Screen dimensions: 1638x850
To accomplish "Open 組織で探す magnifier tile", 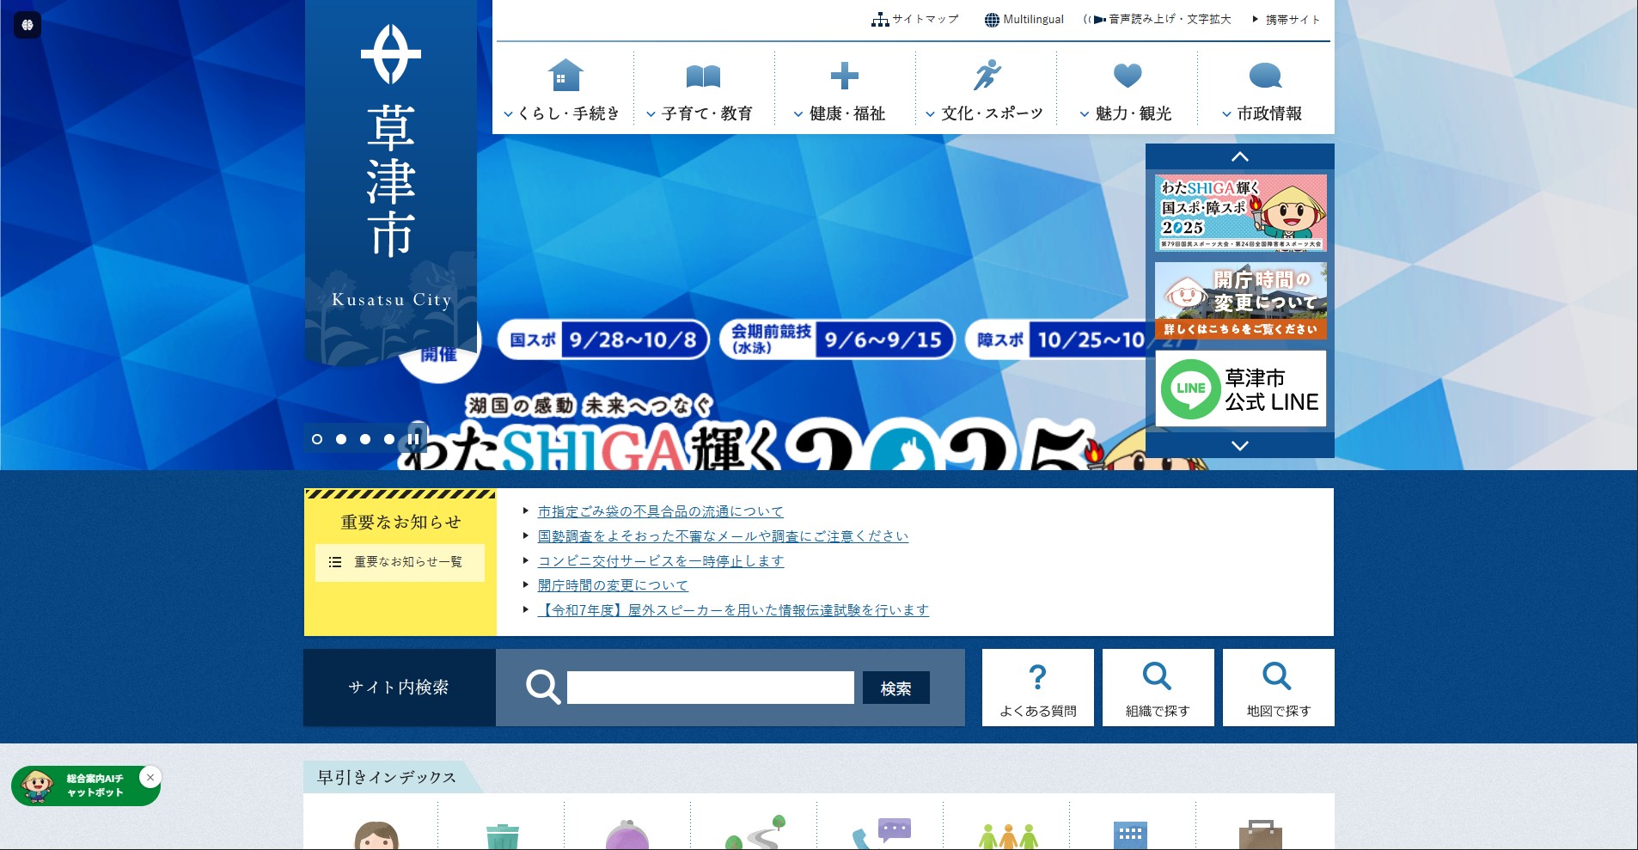I will point(1158,688).
